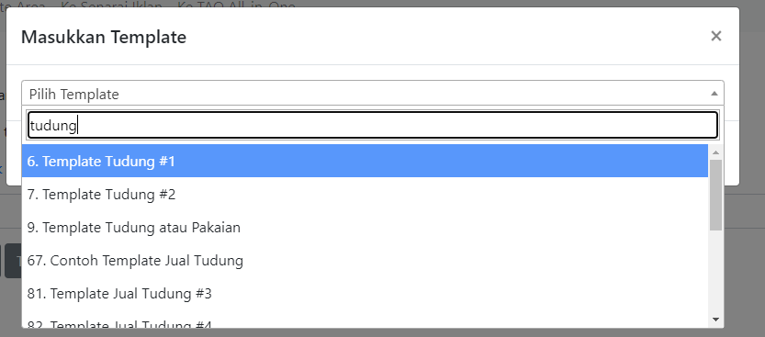
Task: Collapse the Pilih Template dropdown
Action: [373, 93]
